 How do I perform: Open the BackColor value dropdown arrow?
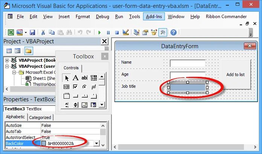pos(96,143)
